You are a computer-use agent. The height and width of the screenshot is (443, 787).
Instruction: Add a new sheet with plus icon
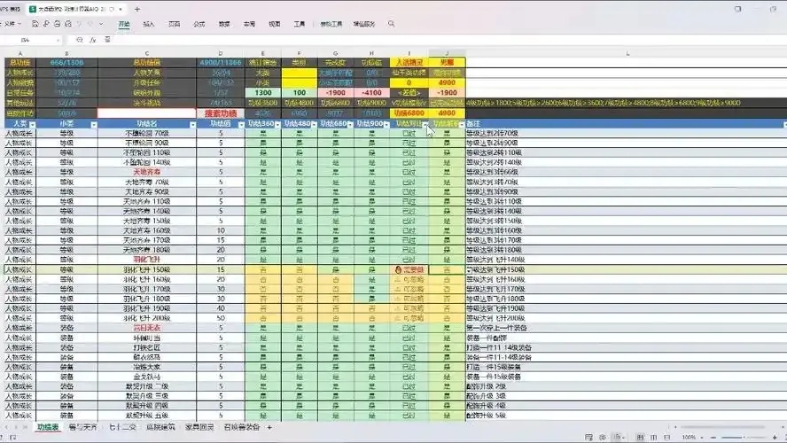pyautogui.click(x=269, y=427)
